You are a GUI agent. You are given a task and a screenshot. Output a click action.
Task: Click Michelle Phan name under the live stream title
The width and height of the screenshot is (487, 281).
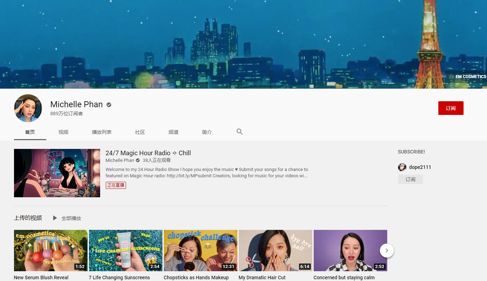coord(120,160)
